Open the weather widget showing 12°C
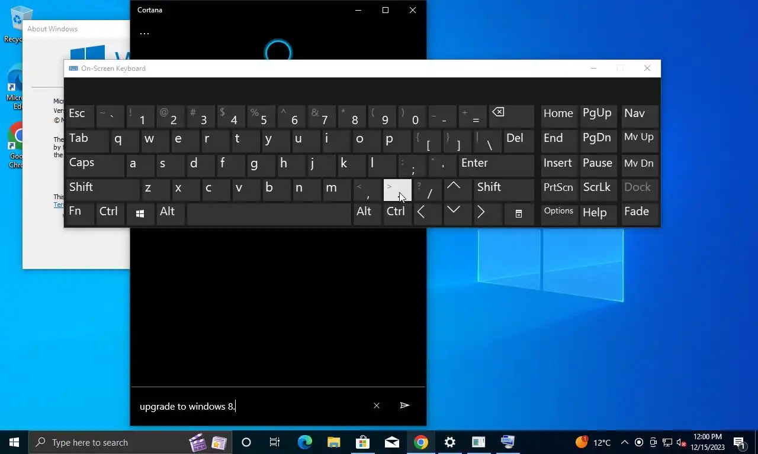Screen dimensions: 758x454 coord(593,442)
